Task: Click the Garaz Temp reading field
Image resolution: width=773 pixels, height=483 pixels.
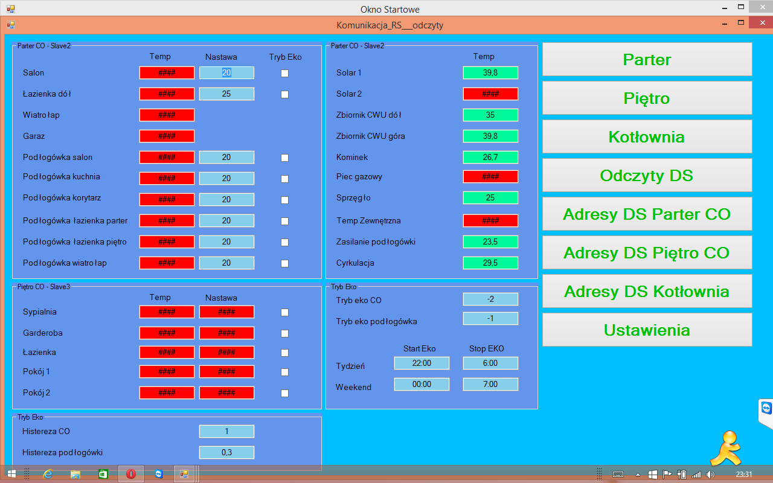Action: [x=167, y=136]
